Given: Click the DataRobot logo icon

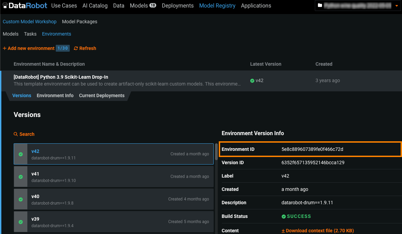Looking at the screenshot, I should (x=5, y=6).
